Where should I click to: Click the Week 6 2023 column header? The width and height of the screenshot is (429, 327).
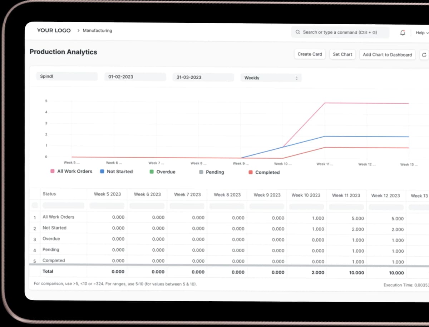(147, 194)
